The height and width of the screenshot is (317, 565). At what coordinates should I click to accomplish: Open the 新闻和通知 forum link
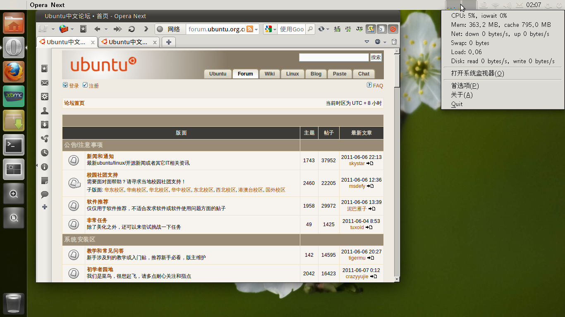pos(100,156)
